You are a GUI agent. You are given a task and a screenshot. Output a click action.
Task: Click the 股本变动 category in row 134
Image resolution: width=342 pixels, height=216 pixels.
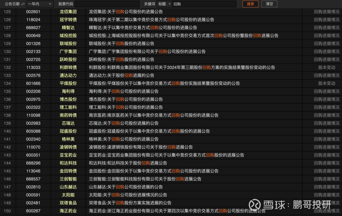(326, 83)
